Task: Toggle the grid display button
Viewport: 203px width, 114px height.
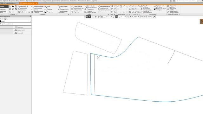Action: tap(102, 17)
